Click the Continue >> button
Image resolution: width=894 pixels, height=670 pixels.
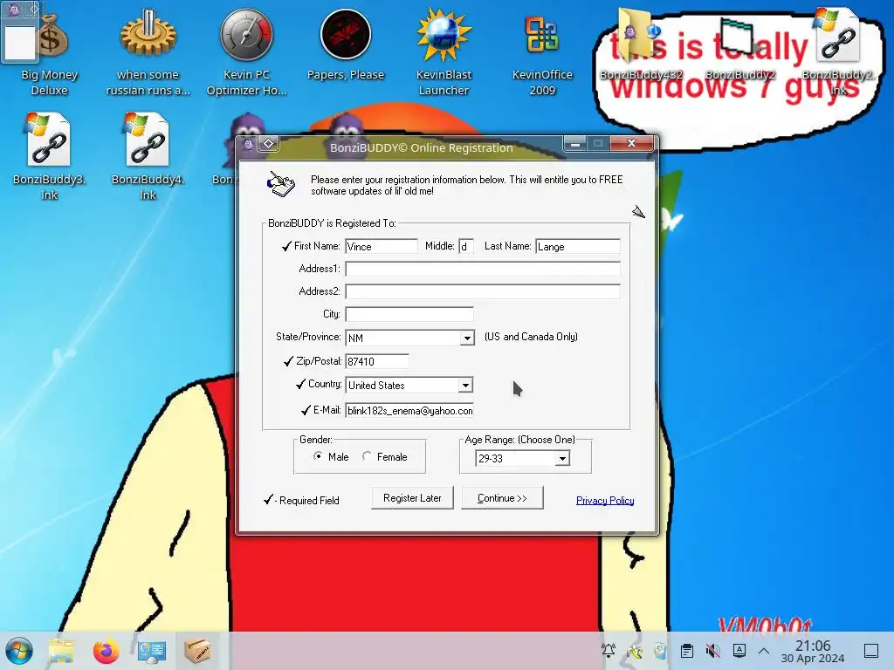[502, 498]
